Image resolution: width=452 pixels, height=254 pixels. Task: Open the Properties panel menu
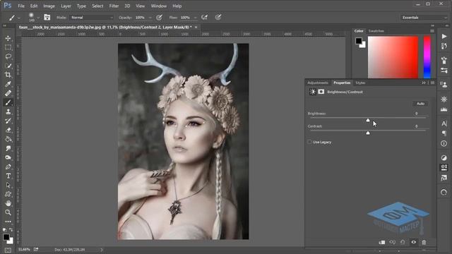click(x=432, y=83)
